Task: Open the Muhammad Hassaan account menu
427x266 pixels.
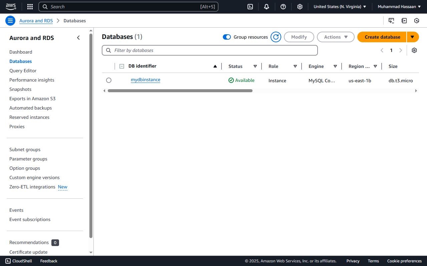Action: (x=399, y=7)
